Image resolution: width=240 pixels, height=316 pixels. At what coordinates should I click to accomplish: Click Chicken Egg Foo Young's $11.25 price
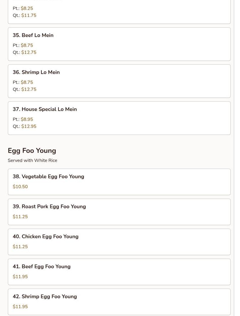click(x=20, y=247)
